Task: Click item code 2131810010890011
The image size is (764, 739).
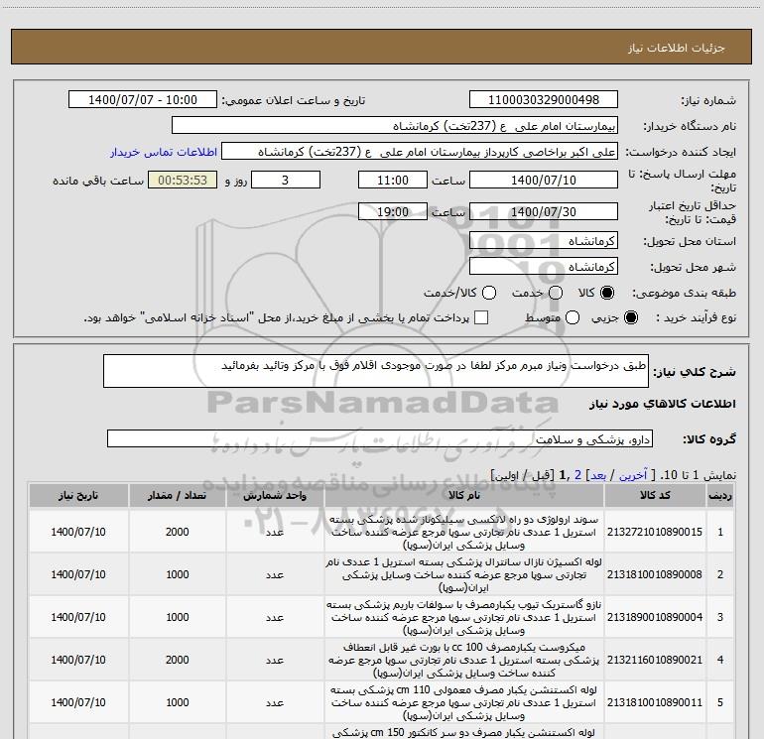Action: pos(655,702)
